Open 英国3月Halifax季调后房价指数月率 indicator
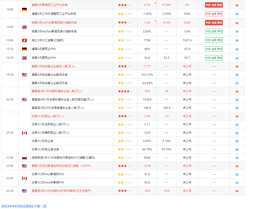The image size is (257, 209). coord(54,23)
